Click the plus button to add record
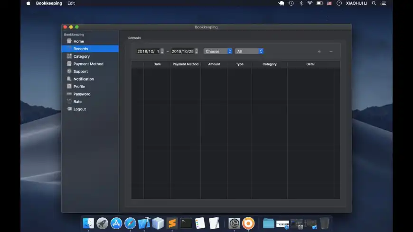413x232 pixels. coord(319,51)
